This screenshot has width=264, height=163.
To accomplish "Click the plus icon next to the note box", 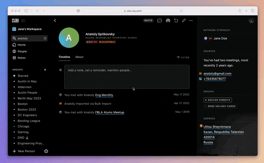I will pyautogui.click(x=60, y=70).
